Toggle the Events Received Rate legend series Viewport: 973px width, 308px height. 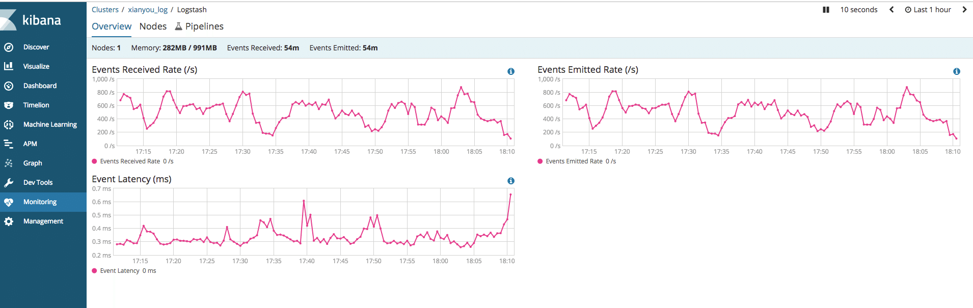pyautogui.click(x=132, y=161)
